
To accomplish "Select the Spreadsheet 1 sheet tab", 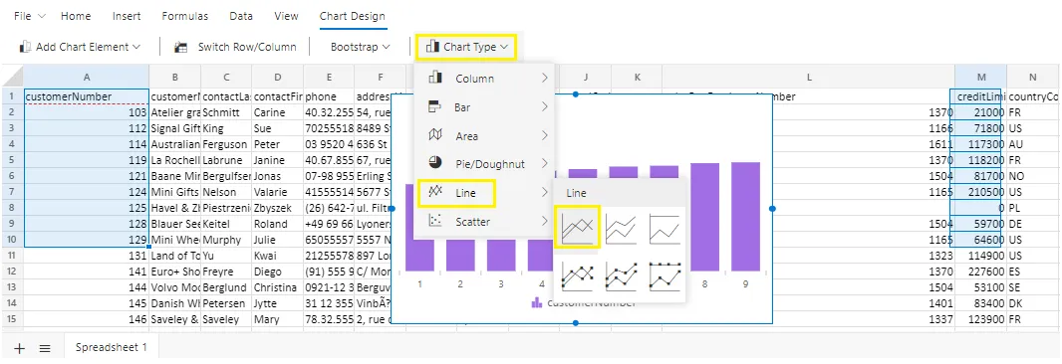I will click(x=111, y=348).
